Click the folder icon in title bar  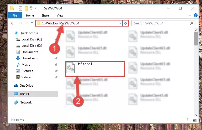click(x=12, y=8)
